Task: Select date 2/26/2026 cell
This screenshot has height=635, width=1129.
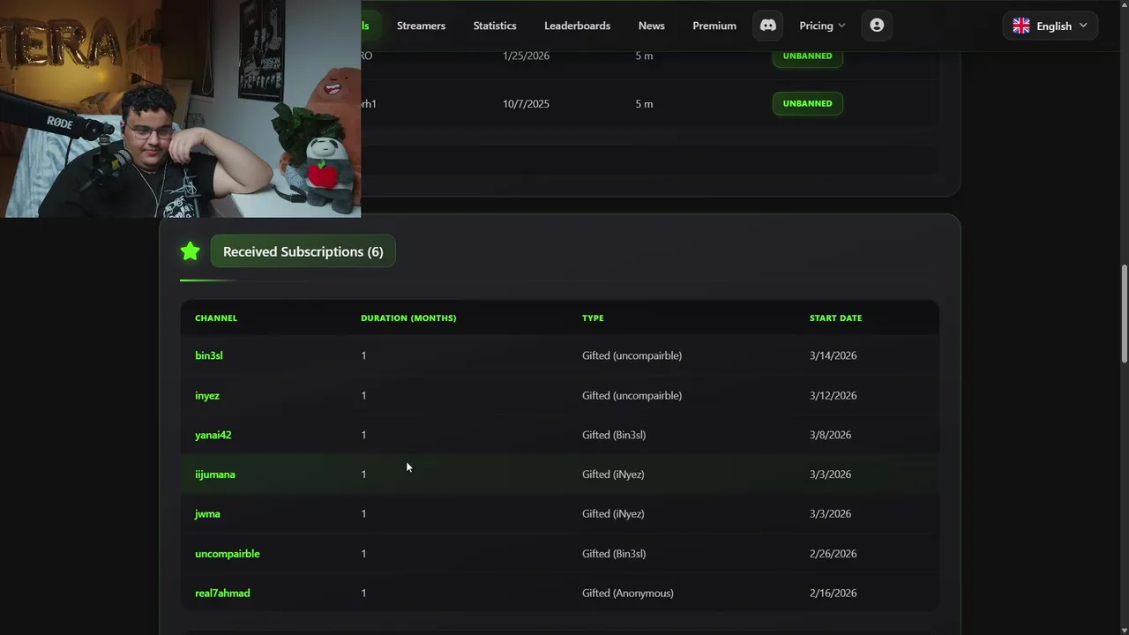Action: (833, 554)
